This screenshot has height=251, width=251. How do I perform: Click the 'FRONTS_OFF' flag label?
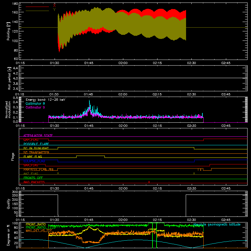tap(33, 178)
